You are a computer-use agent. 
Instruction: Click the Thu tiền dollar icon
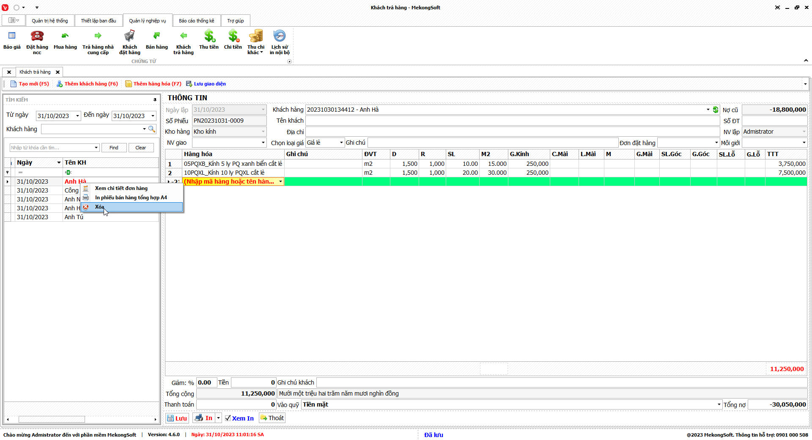pos(209,36)
